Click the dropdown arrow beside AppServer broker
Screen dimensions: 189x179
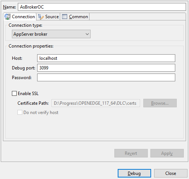87,34
